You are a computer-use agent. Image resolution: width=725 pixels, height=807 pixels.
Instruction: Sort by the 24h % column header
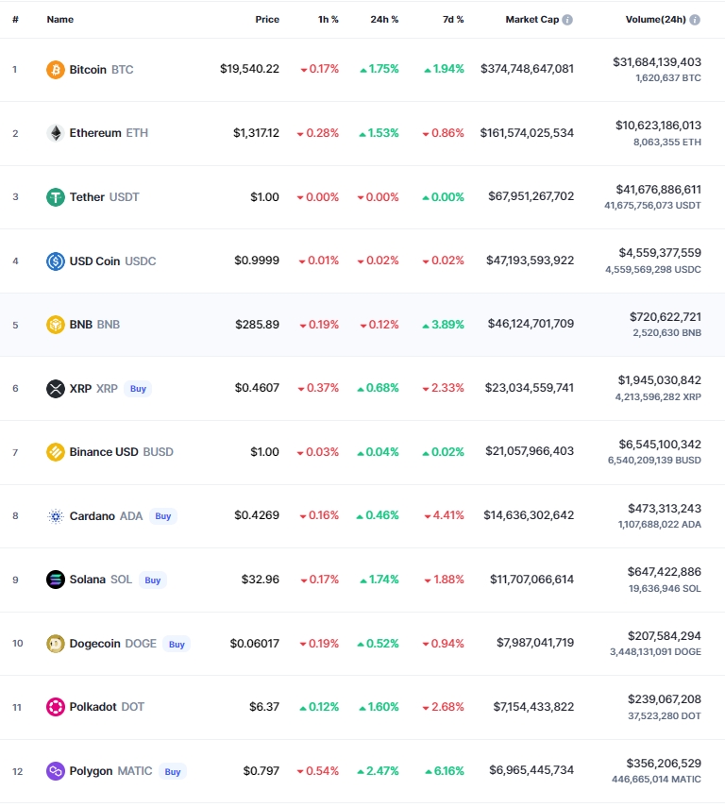pyautogui.click(x=384, y=20)
